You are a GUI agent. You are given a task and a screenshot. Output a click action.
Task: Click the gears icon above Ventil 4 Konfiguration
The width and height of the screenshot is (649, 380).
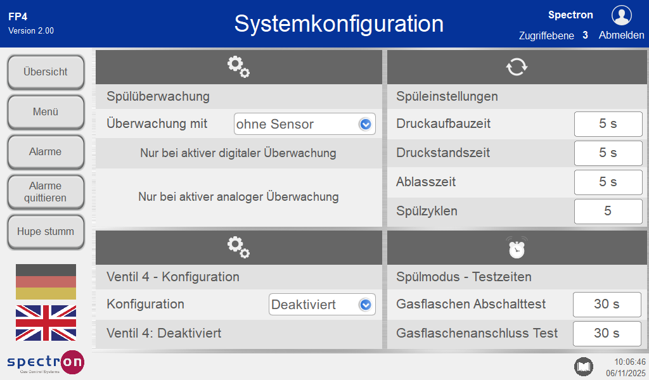click(239, 247)
